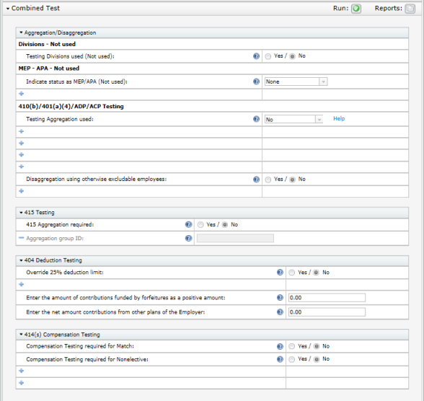The height and width of the screenshot is (401, 424).
Task: Select Yes for Compensation Testing required for Nonelective
Action: tap(291, 359)
